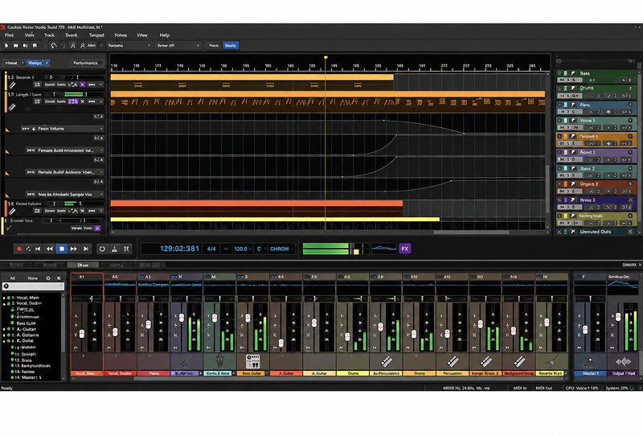
Task: Open the Female Build Ambientel dropdown
Action: pyautogui.click(x=101, y=150)
